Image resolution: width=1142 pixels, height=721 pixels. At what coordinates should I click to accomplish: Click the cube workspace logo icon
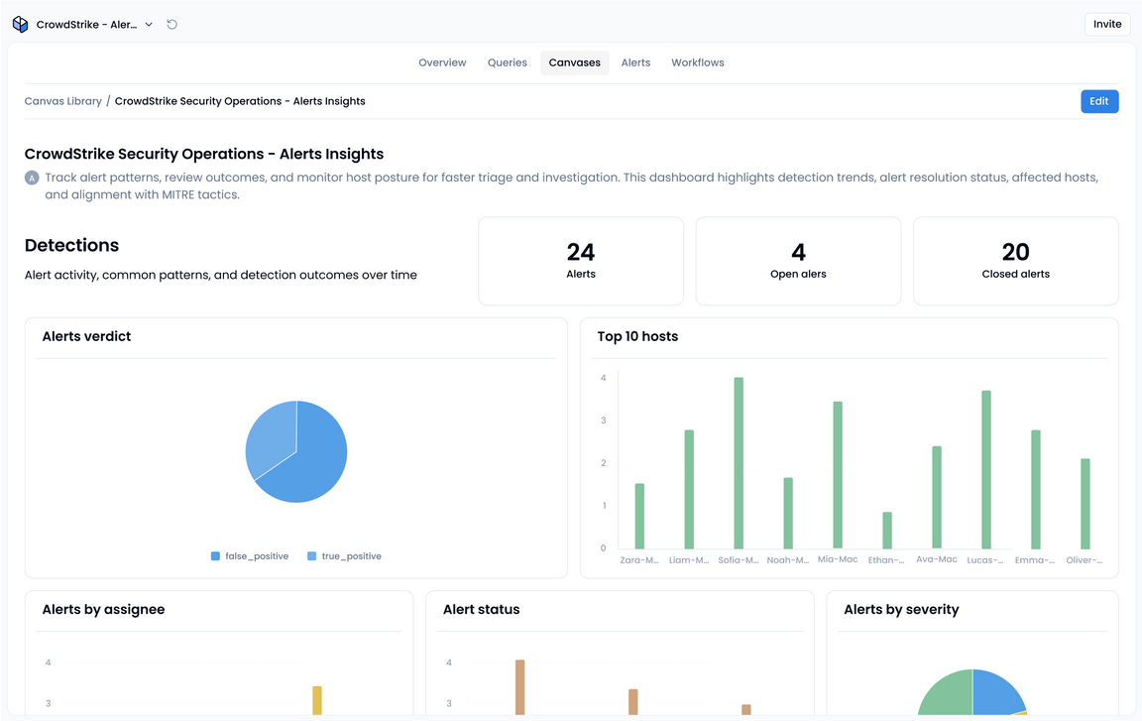[x=21, y=24]
